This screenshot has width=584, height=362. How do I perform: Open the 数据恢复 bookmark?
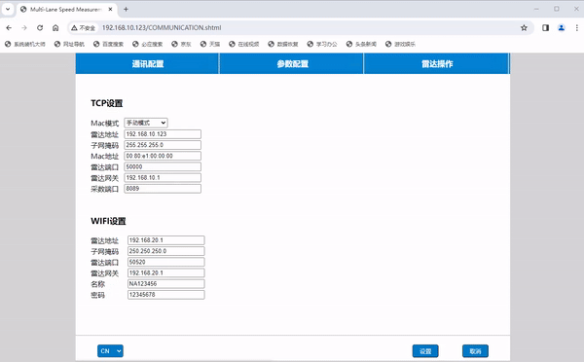click(x=283, y=44)
